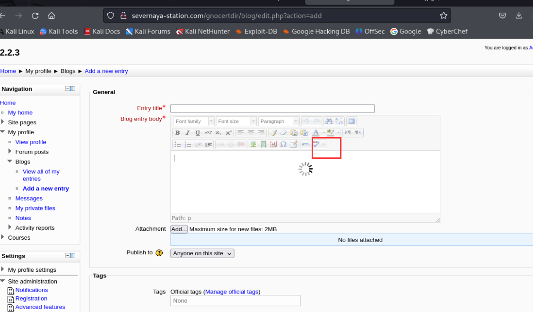The height and width of the screenshot is (312, 533).
Task: Open the HTML source editor button
Action: pyautogui.click(x=306, y=144)
